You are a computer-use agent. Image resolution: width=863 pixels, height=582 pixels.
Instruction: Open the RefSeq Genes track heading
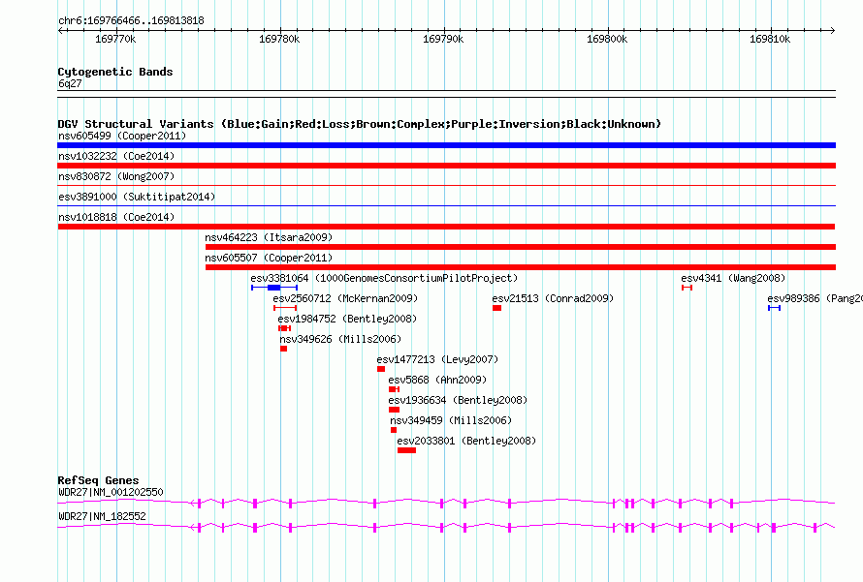click(x=98, y=480)
